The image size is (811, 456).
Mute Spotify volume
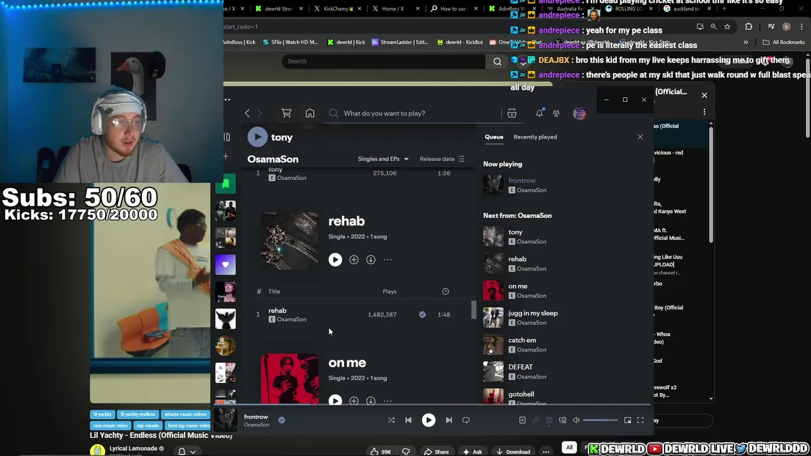576,420
